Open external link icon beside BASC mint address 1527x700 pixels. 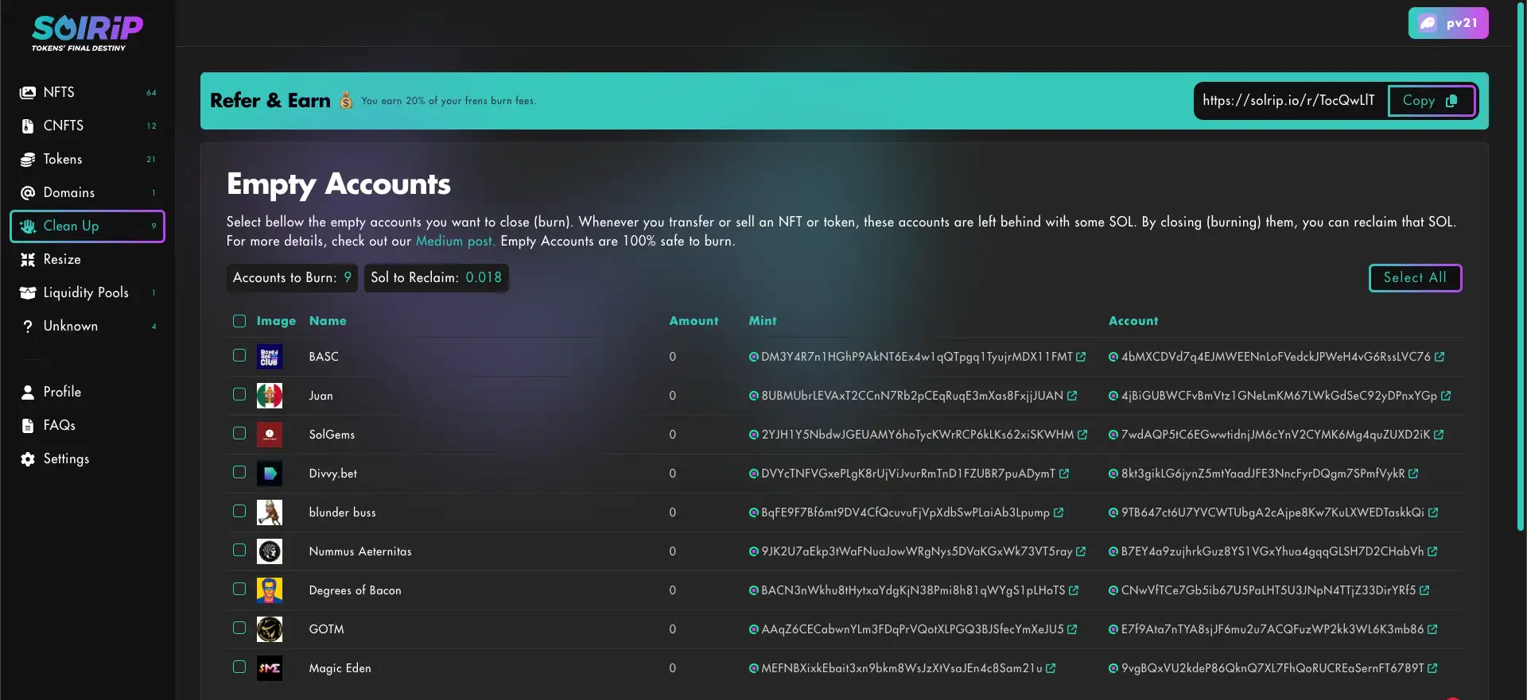[1081, 357]
